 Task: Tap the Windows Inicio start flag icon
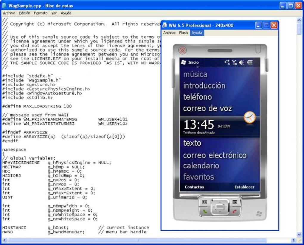[184, 62]
